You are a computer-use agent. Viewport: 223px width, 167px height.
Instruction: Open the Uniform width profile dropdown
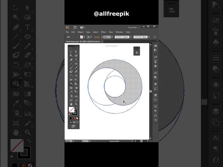click(131, 37)
